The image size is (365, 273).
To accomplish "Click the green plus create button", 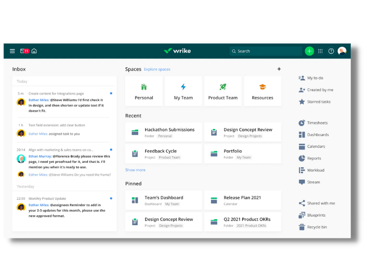I will point(309,51).
